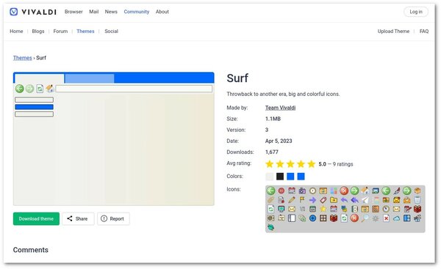Click the "Apr 5, 2023" date value
441x269 pixels.
[x=279, y=141]
